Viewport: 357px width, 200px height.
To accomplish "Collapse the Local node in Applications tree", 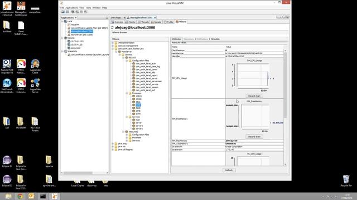I will coord(62,21).
